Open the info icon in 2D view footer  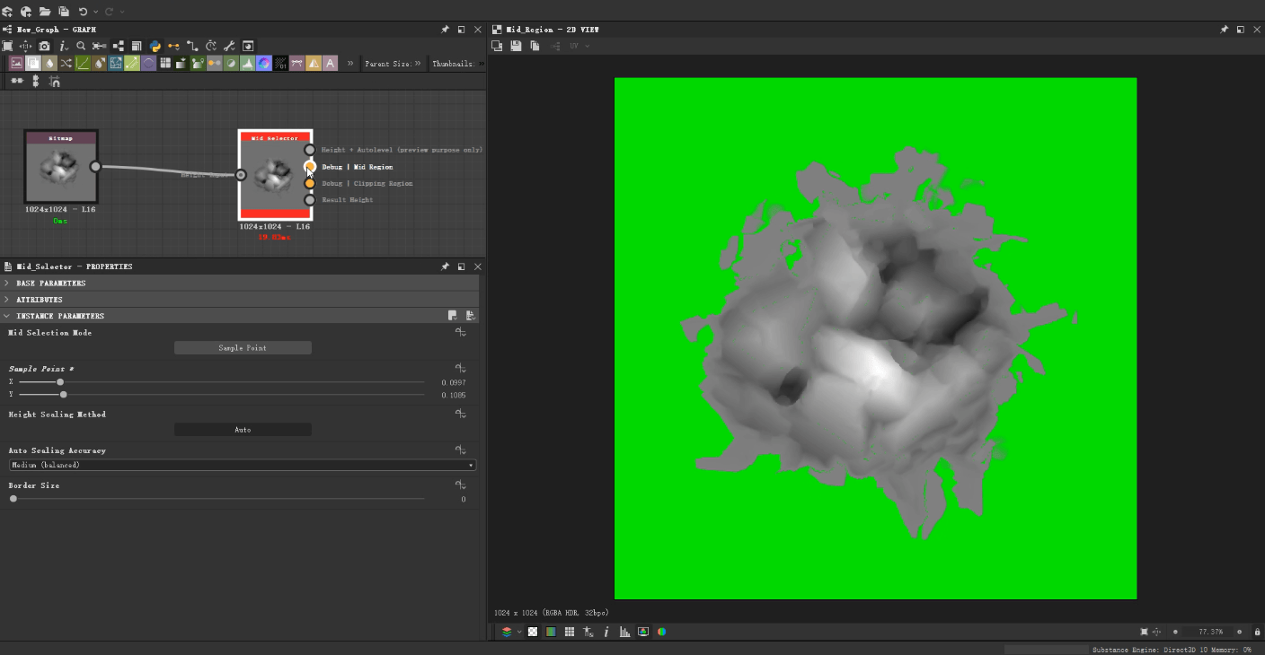click(x=606, y=632)
